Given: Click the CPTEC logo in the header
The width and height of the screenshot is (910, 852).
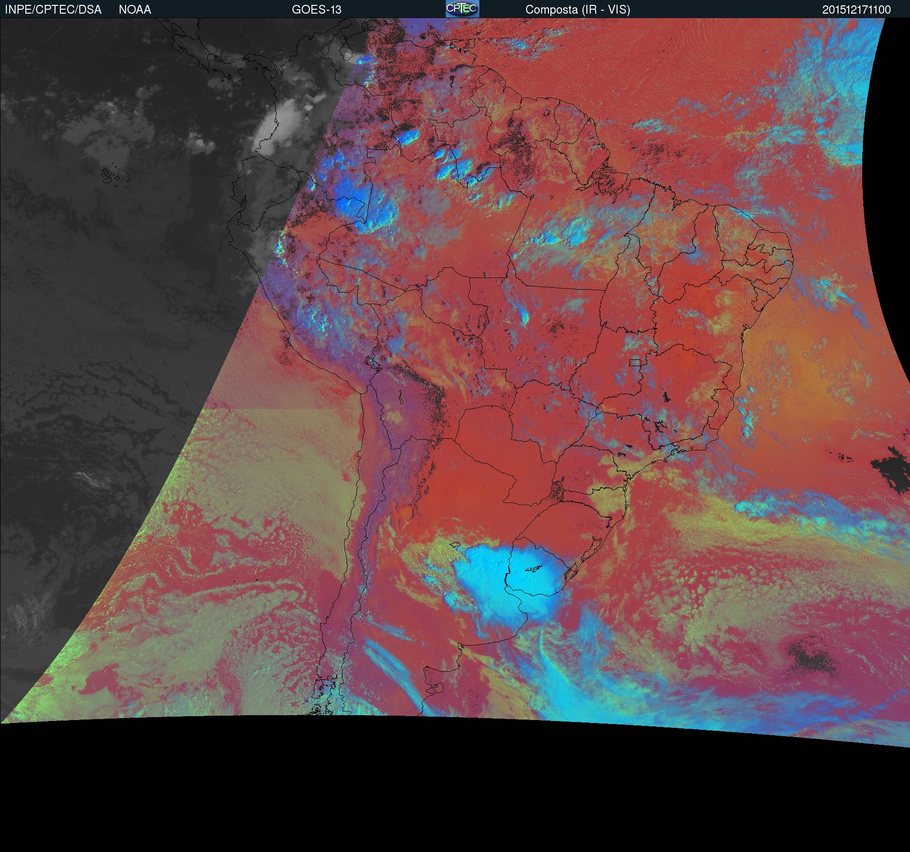Looking at the screenshot, I should (462, 9).
